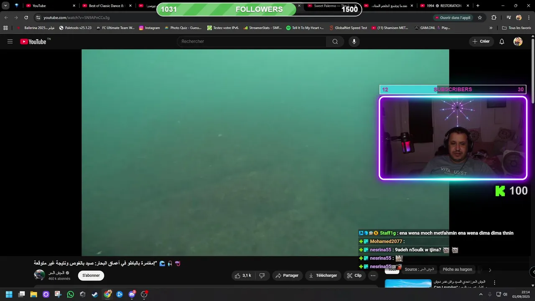Click the Rechercher search field
This screenshot has width=535, height=301.
252,41
